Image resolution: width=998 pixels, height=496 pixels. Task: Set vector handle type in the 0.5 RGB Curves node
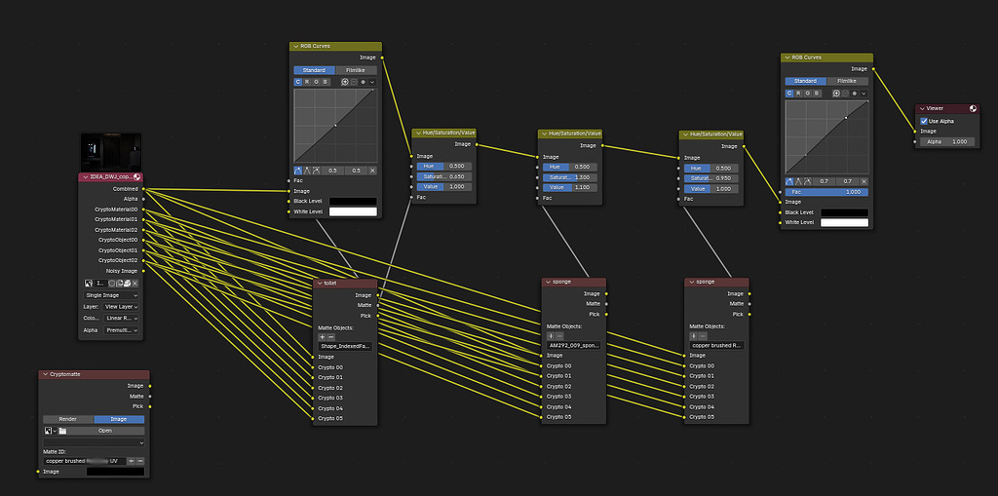pyautogui.click(x=307, y=171)
